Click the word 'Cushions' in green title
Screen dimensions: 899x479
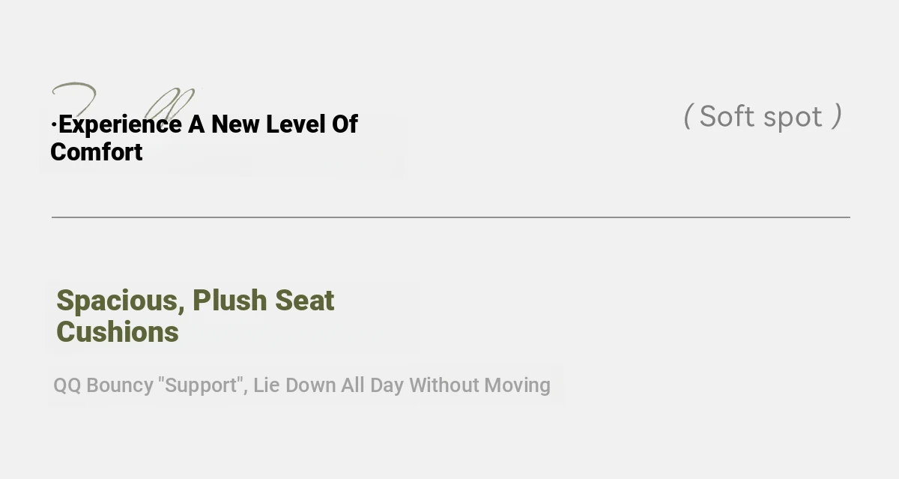click(x=118, y=331)
